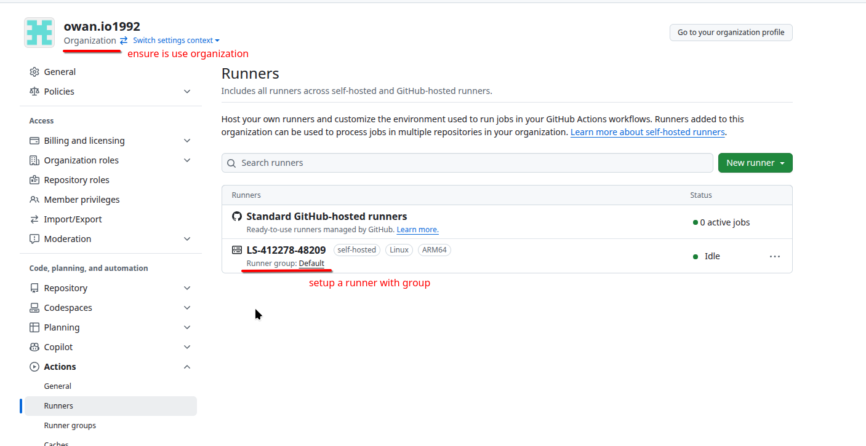866x446 pixels.
Task: Click the Billing and licensing card icon
Action: 34,141
